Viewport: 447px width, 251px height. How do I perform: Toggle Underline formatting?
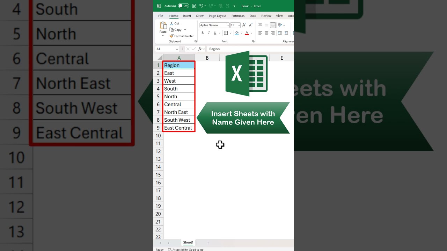click(215, 33)
